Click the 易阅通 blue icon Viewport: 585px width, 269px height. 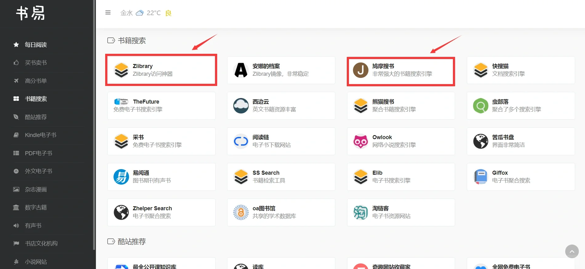point(121,177)
